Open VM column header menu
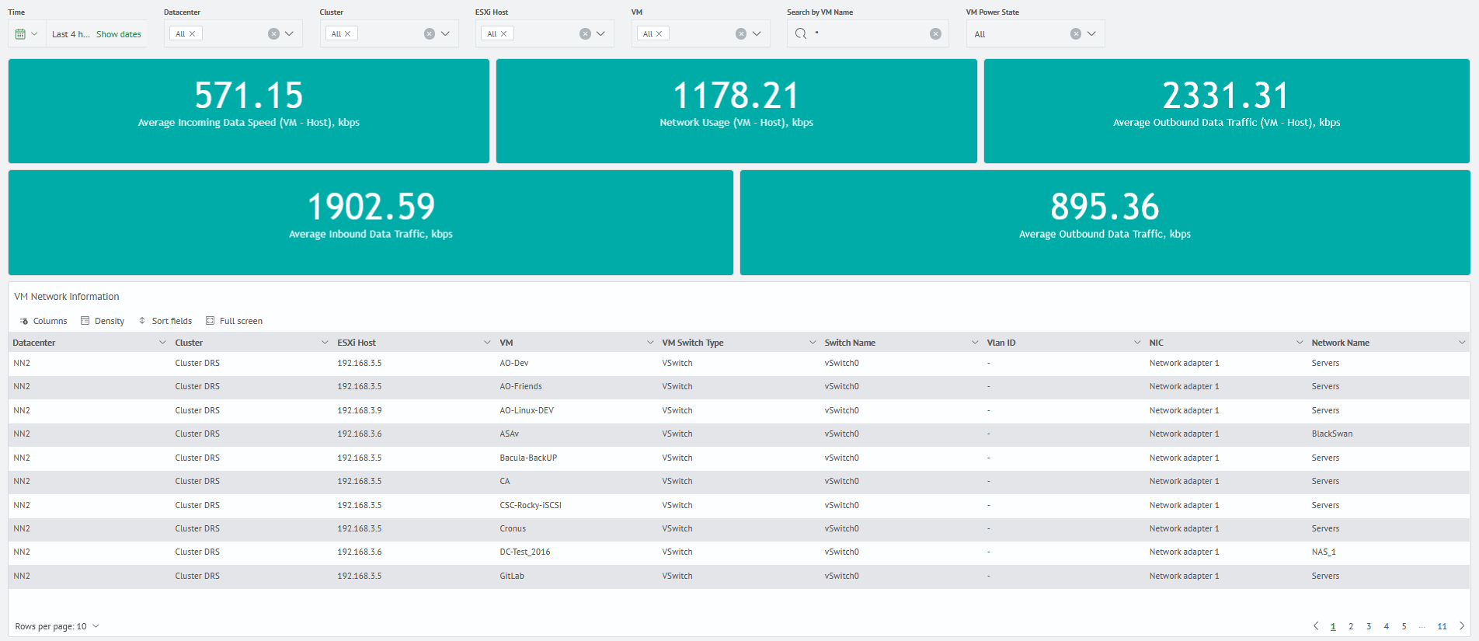Screen dimensions: 1479x641 (x=650, y=343)
